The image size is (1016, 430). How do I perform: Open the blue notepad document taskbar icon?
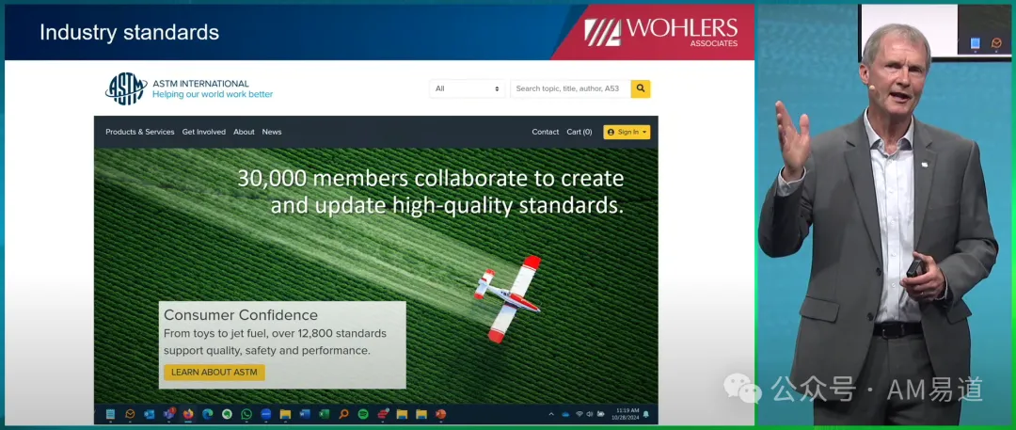(110, 414)
